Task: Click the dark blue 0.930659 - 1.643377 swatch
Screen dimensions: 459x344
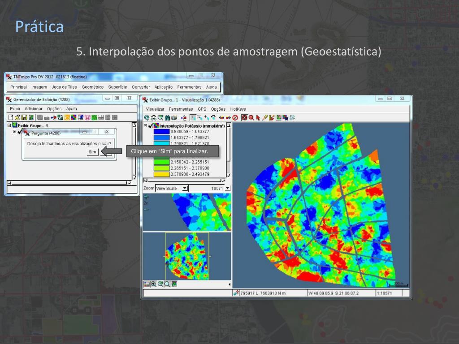Action: tap(161, 132)
